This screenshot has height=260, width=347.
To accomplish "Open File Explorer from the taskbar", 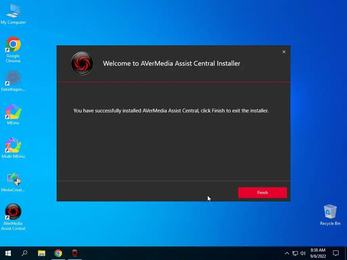I will click(x=41, y=253).
